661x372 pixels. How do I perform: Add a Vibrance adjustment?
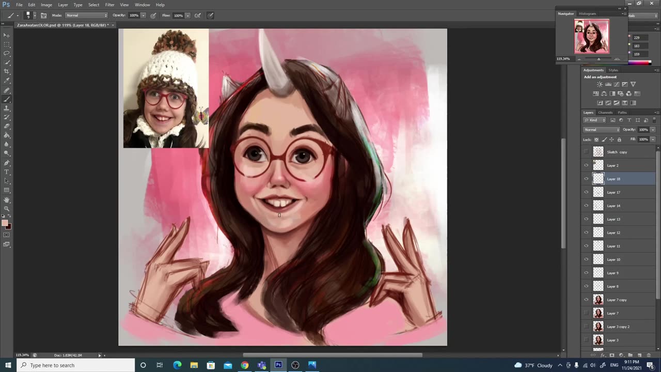point(633,84)
